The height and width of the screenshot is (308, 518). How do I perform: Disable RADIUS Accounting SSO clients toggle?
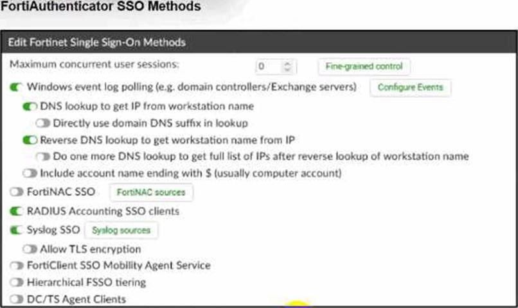click(x=17, y=210)
